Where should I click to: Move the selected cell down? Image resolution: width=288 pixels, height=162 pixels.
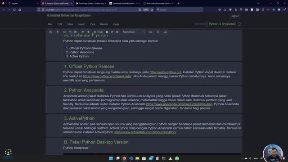88,32
